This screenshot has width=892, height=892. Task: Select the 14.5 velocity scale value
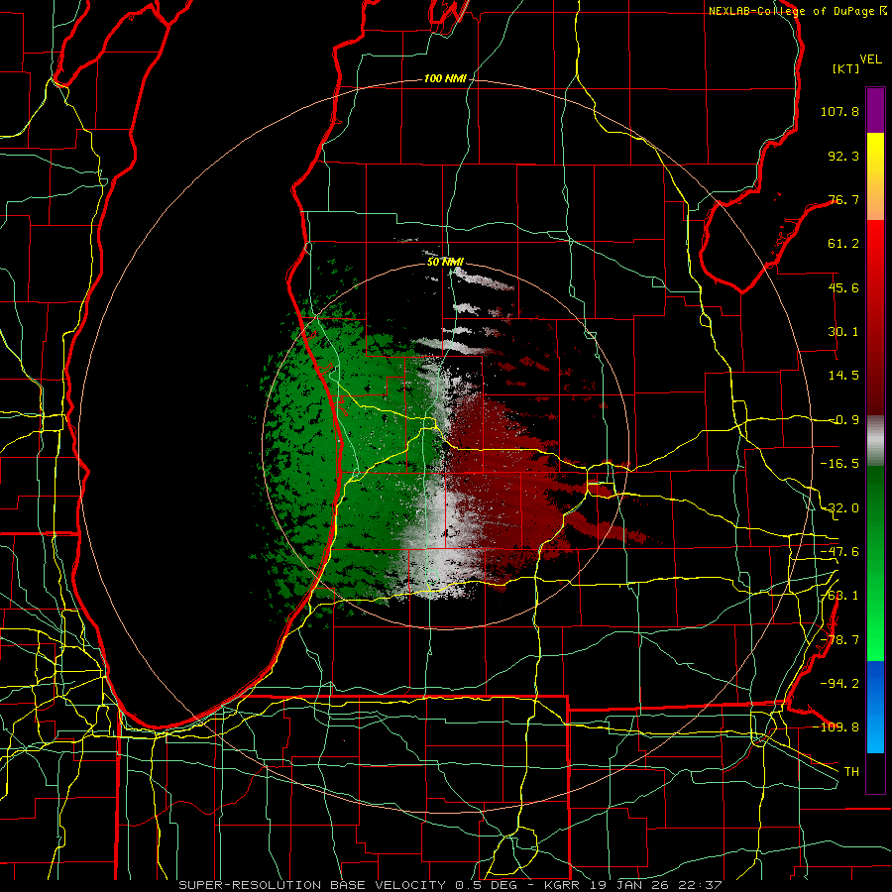click(x=843, y=376)
